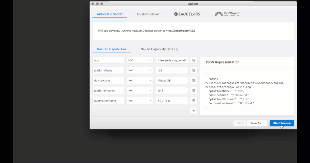Click the disabled Save button
The image size is (310, 163).
tap(240, 123)
